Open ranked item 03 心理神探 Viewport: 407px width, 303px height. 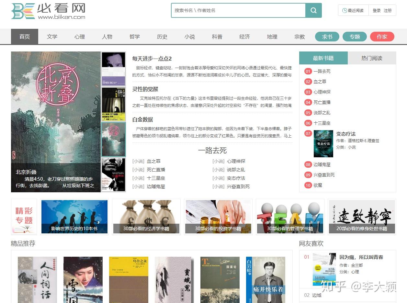pyautogui.click(x=322, y=92)
